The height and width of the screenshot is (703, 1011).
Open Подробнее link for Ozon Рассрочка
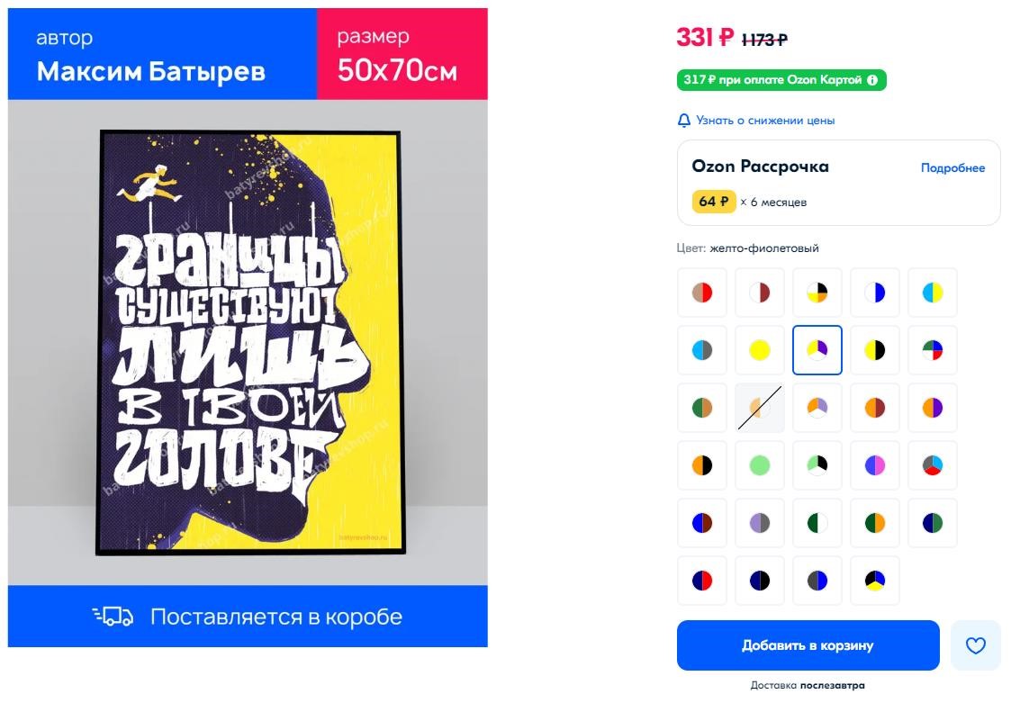click(952, 167)
